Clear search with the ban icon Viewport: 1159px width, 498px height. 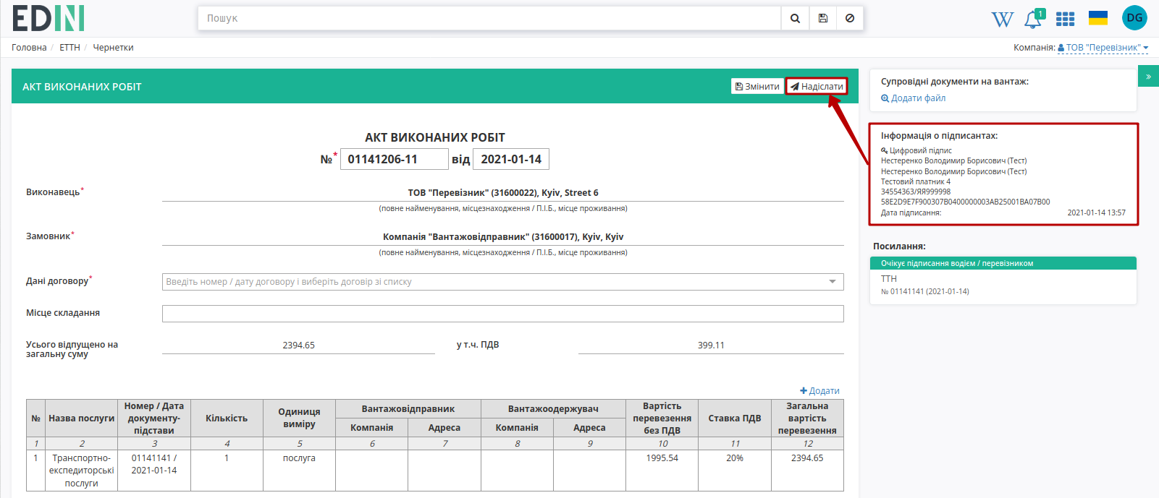pyautogui.click(x=850, y=18)
